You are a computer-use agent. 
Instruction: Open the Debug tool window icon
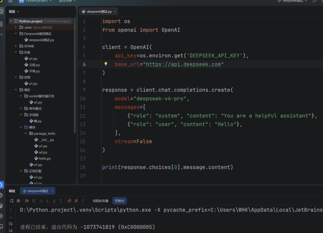2,185
